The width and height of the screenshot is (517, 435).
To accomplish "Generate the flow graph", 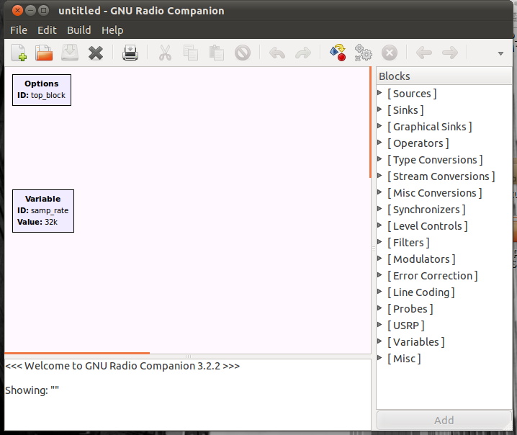I will [338, 53].
